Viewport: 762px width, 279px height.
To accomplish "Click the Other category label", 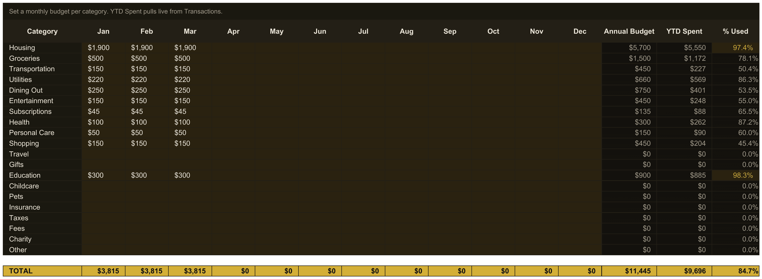I will tap(18, 250).
